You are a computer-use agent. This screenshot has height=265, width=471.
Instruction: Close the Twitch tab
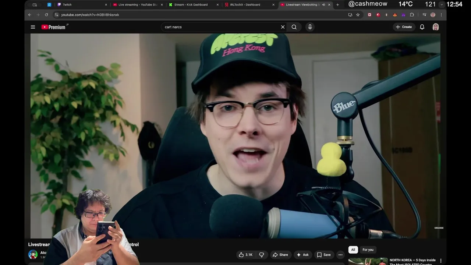pos(106,5)
